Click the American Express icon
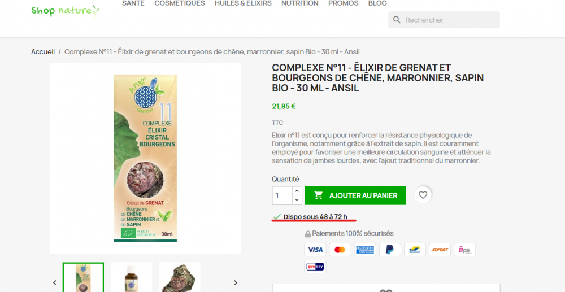Viewport: 565px width, 292px height. coord(365,250)
